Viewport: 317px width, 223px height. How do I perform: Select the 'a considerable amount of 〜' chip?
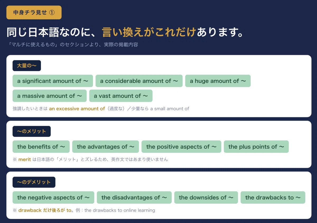coord(139,81)
